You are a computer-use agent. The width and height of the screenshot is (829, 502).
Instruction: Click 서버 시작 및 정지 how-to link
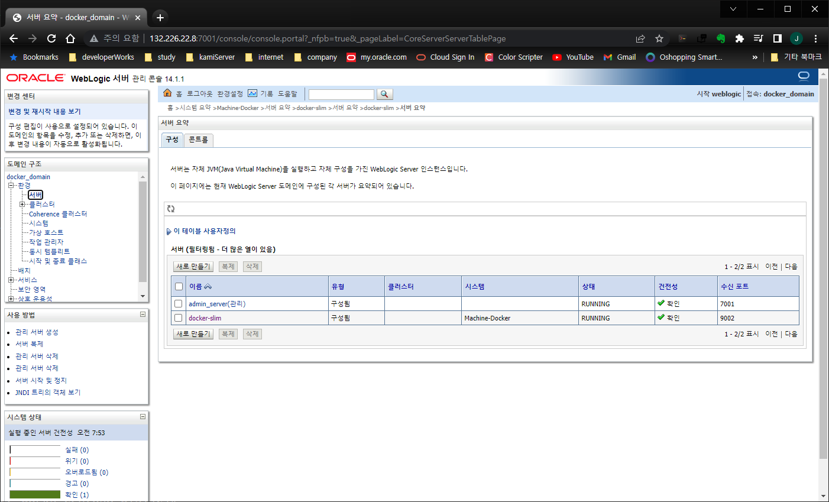(x=41, y=380)
